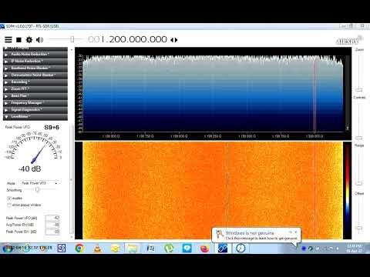
Task: Open the Mode dropdown Peak Power VFO
Action: pyautogui.click(x=40, y=183)
